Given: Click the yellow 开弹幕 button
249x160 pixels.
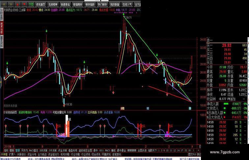Looking at the screenshot, I should (x=4, y=154).
